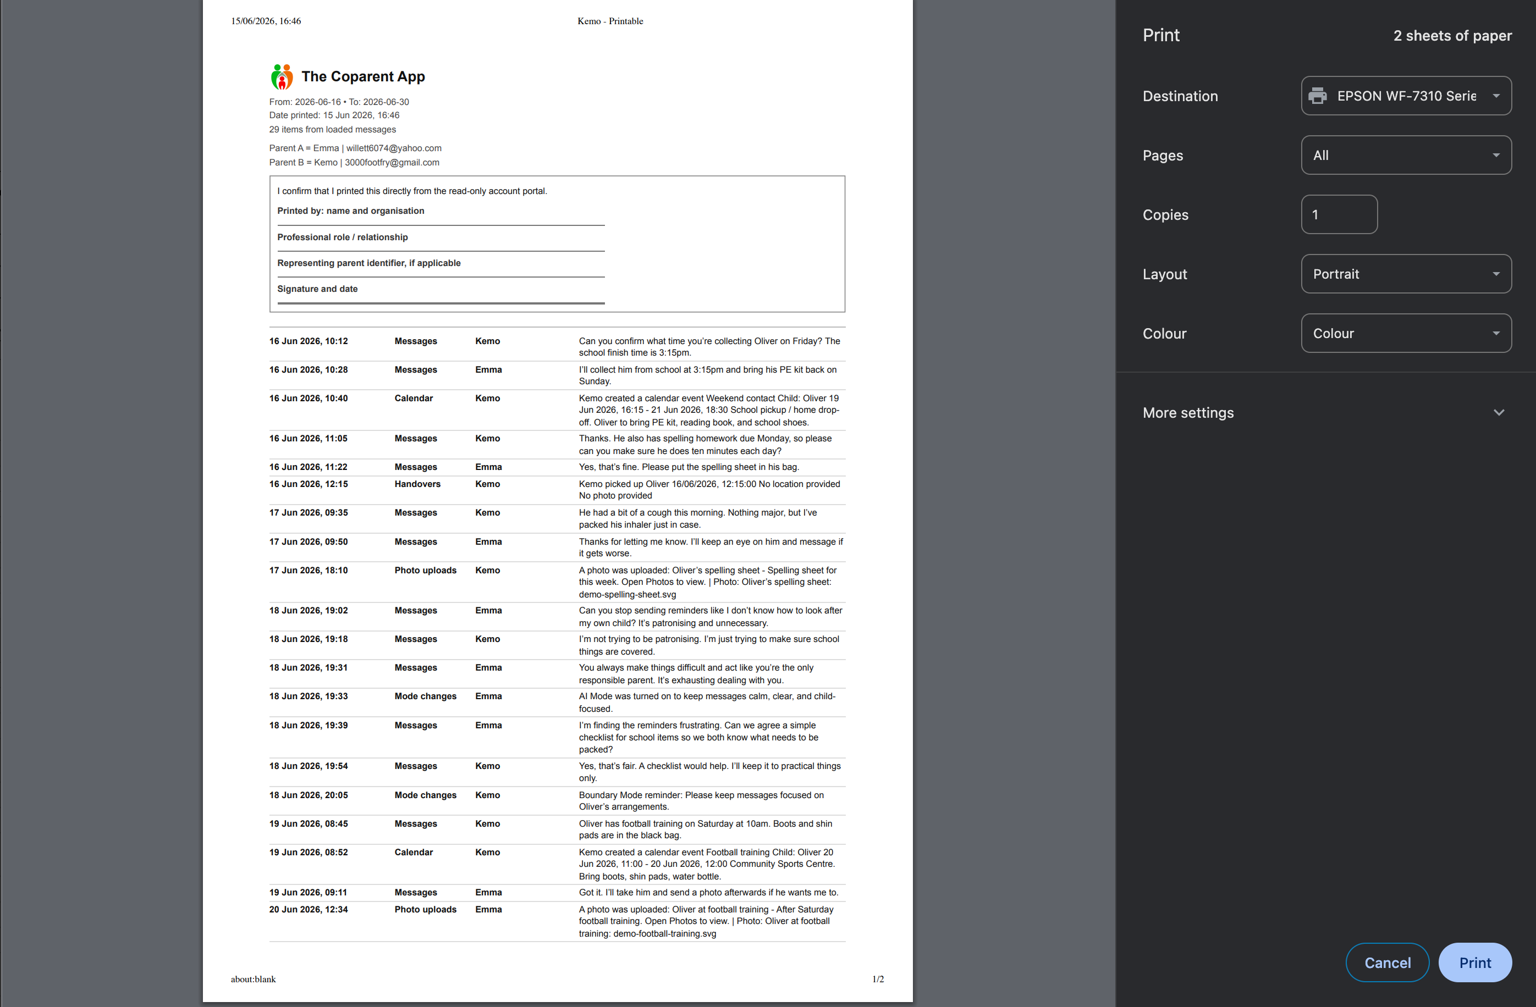Screen dimensions: 1536x1007
Task: Click "Printed by: name and organisation" label
Action: (350, 211)
